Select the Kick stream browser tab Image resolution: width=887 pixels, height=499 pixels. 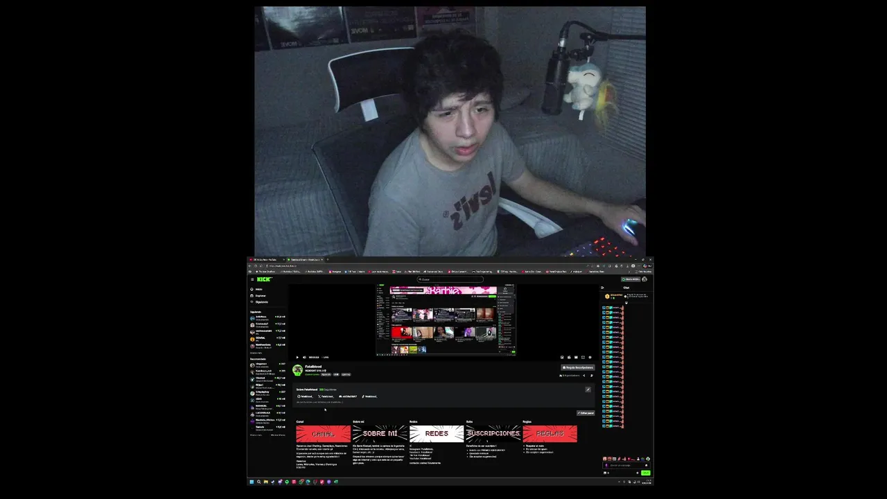[304, 259]
